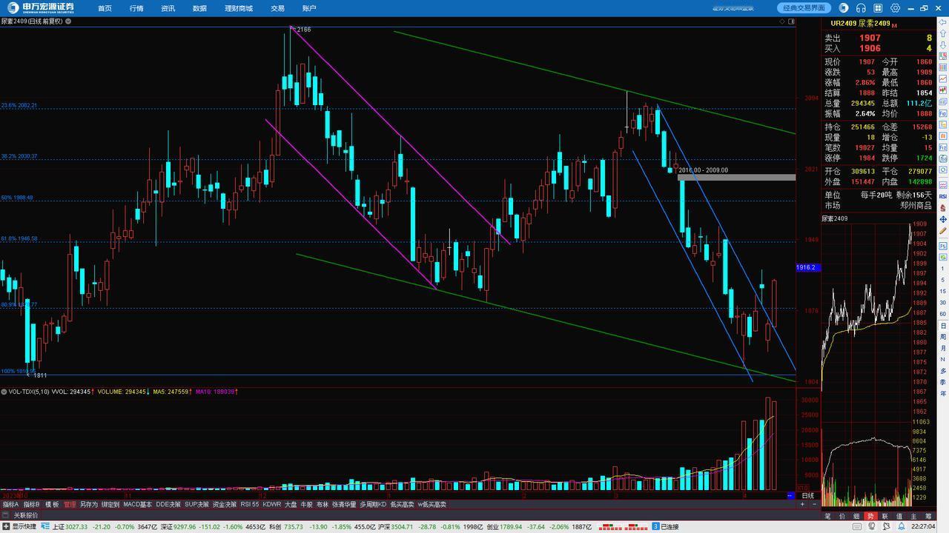Image resolution: width=949 pixels, height=533 pixels.
Task: Select the 细 tab below mini chart
Action: point(856,517)
